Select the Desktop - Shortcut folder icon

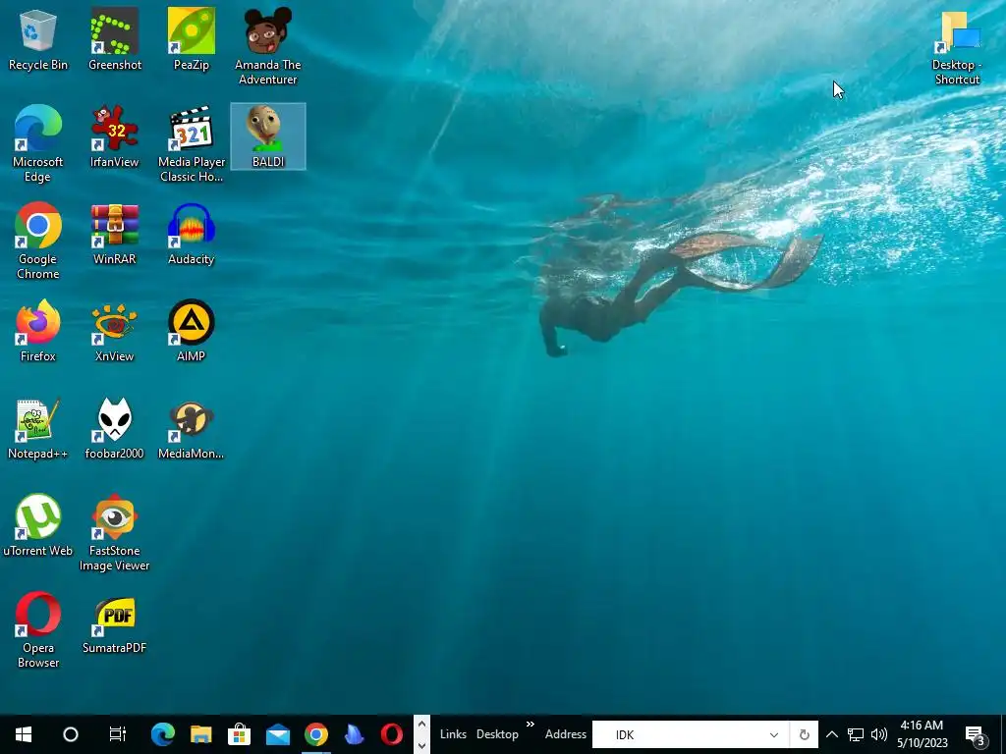pyautogui.click(x=957, y=46)
